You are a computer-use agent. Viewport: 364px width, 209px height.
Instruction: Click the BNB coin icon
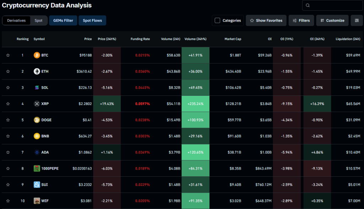(x=37, y=136)
